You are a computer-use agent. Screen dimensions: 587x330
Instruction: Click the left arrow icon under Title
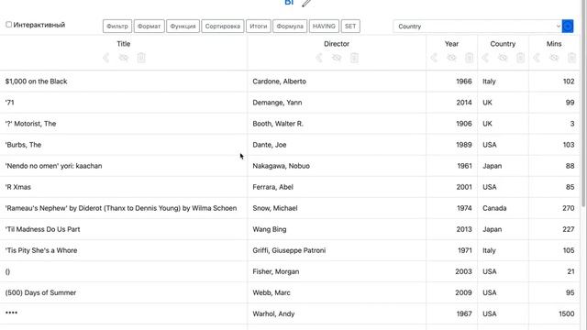click(106, 58)
